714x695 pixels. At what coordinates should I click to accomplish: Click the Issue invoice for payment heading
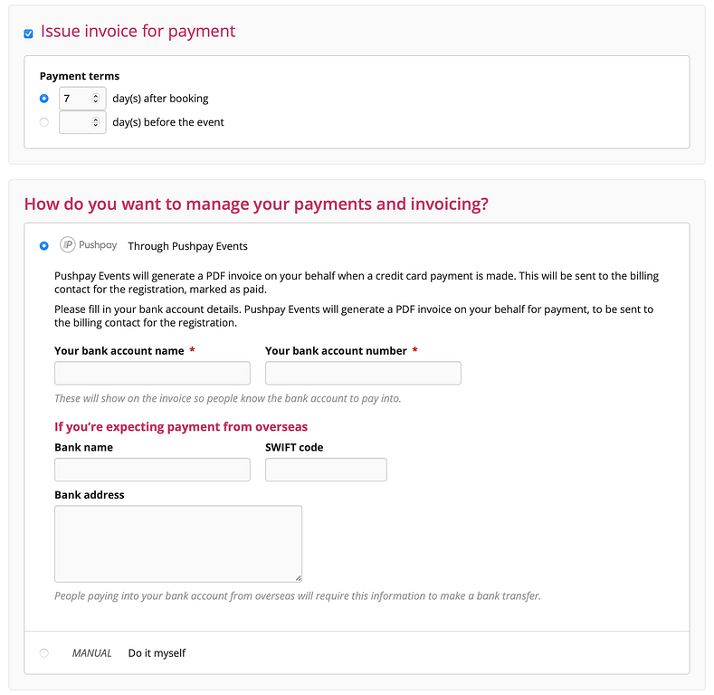[138, 32]
